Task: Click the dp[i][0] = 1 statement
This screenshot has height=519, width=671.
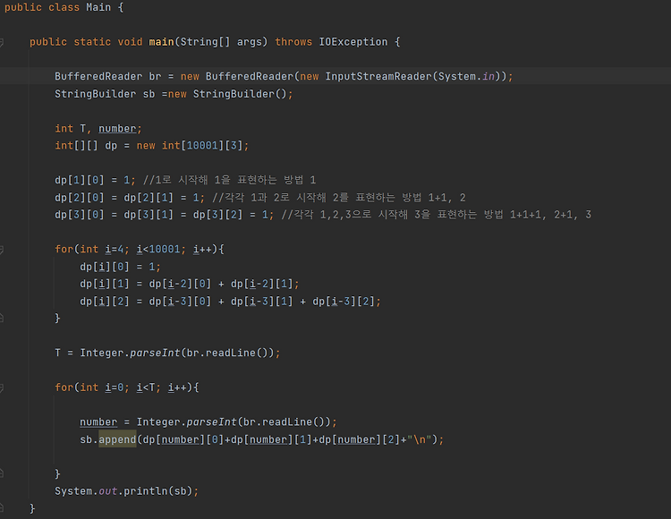Action: click(x=120, y=267)
